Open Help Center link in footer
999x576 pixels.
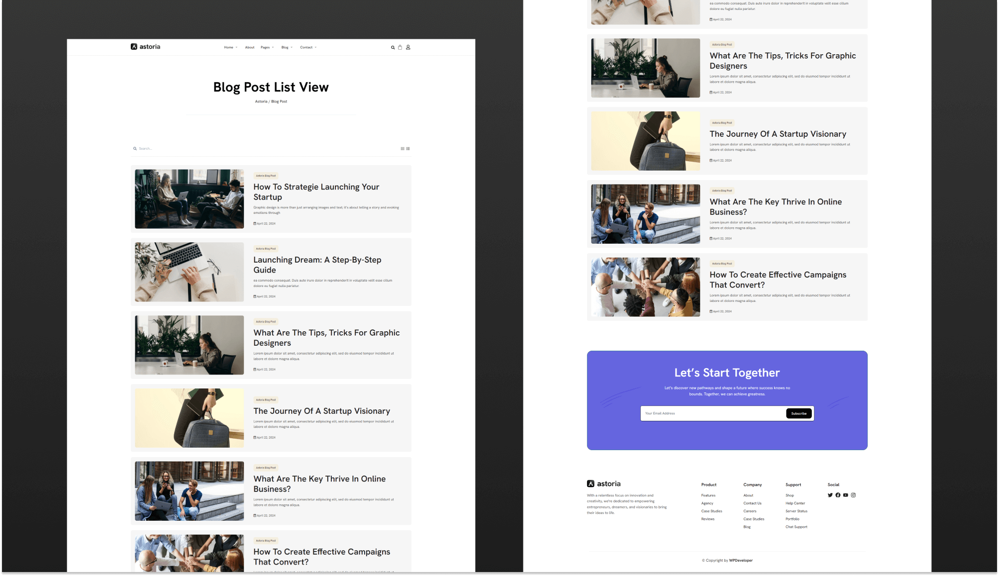(x=795, y=503)
